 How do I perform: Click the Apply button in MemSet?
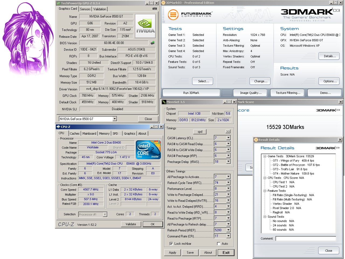(x=172, y=253)
